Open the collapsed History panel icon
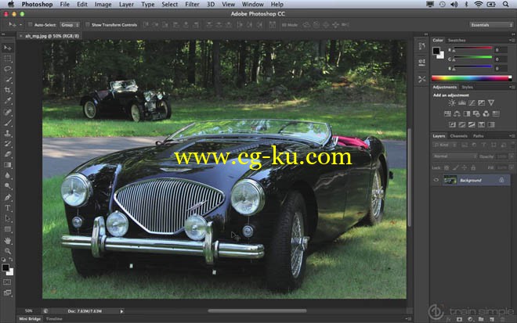The height and width of the screenshot is (323, 517). [x=421, y=46]
